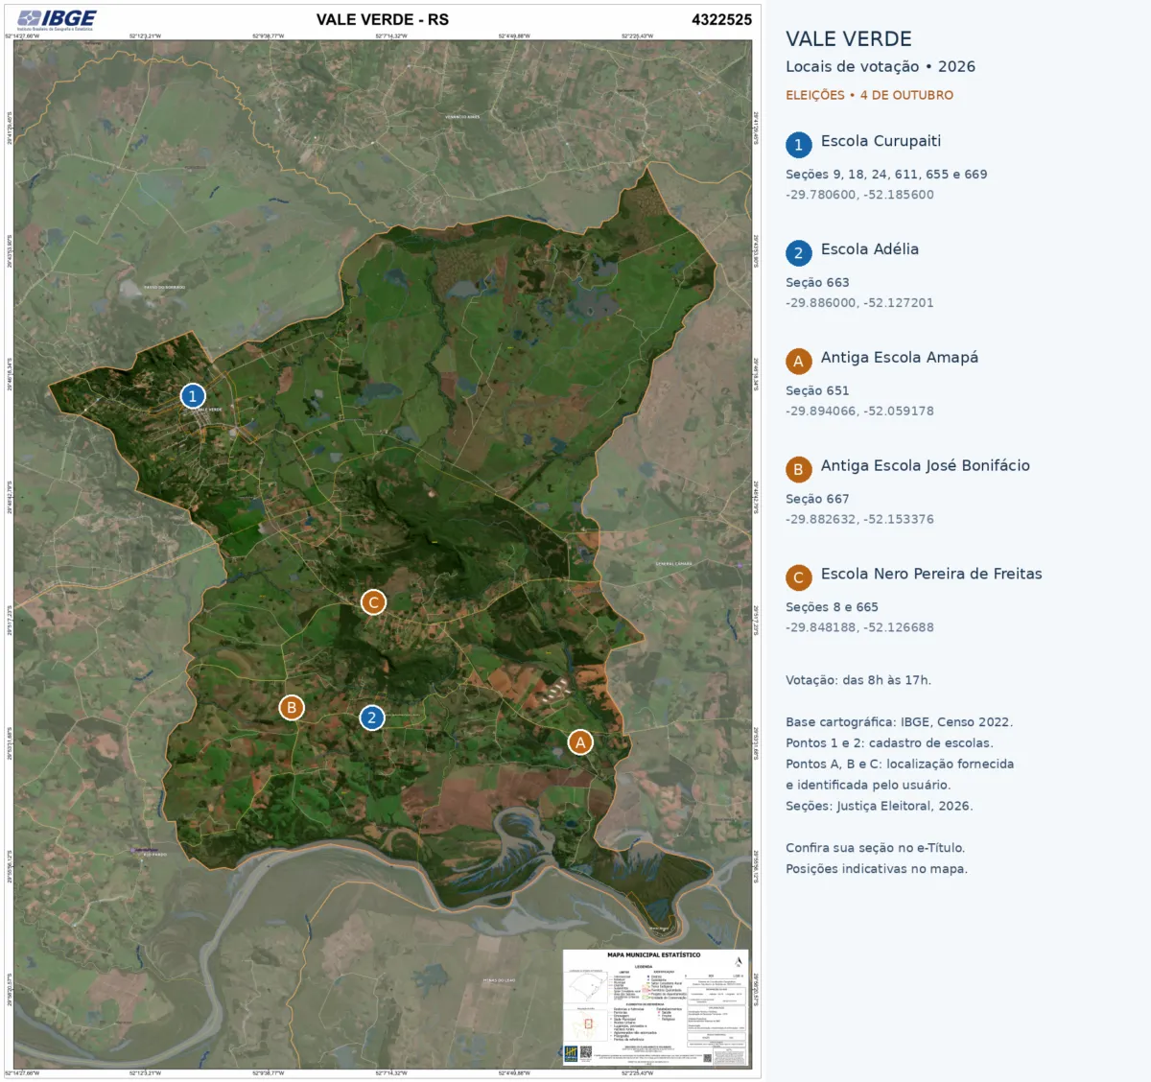Select orange marker B on the map
The image size is (1151, 1082).
[x=292, y=708]
